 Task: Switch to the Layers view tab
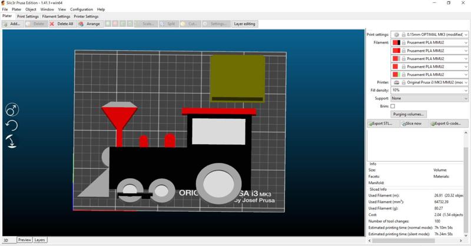tap(39, 240)
